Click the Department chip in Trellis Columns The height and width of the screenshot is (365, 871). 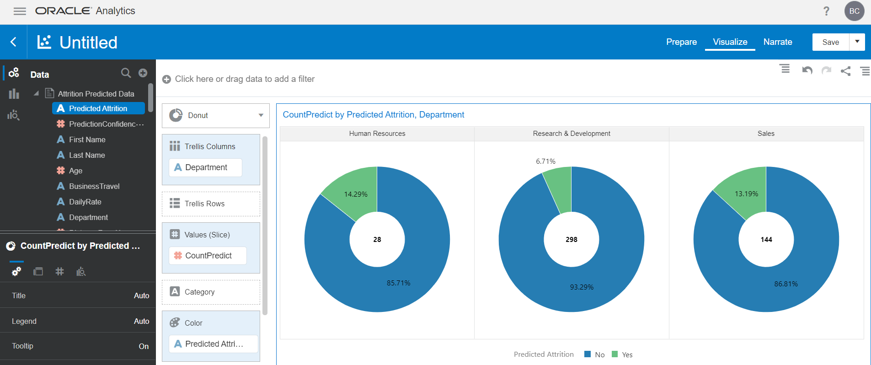206,167
